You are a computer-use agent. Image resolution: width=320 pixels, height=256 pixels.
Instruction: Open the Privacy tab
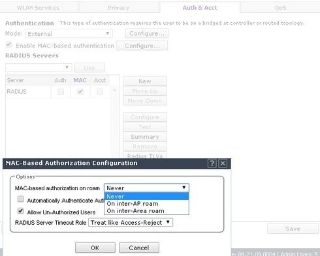pos(119,8)
